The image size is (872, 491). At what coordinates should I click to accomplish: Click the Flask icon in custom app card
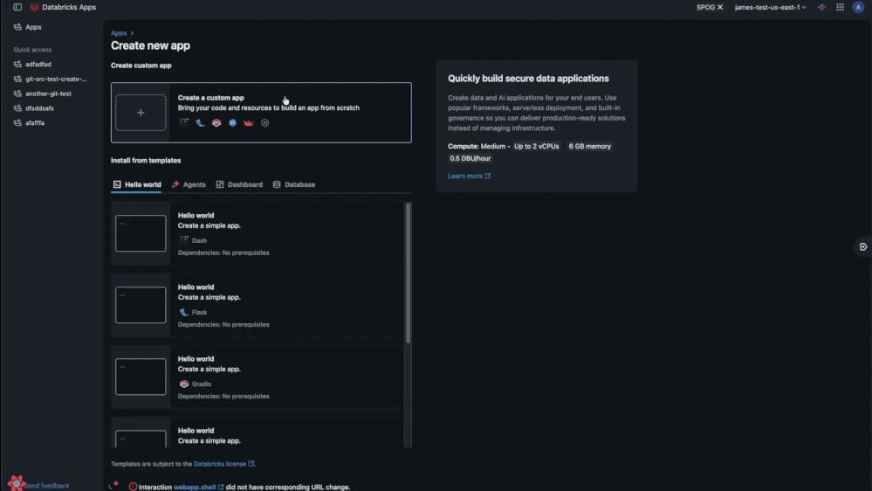tap(200, 122)
